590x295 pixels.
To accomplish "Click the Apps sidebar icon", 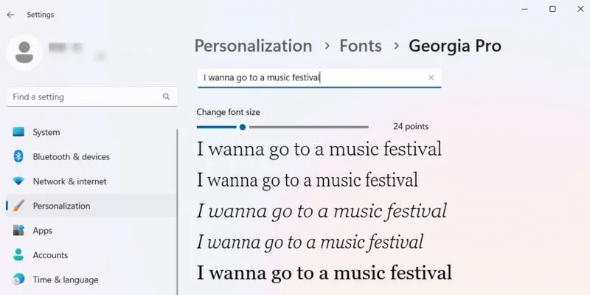I will [x=18, y=230].
